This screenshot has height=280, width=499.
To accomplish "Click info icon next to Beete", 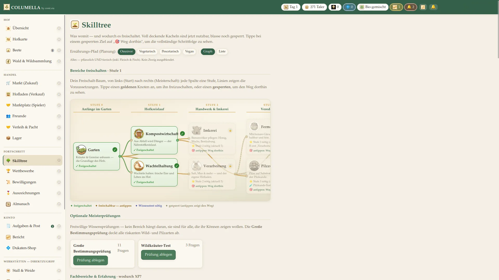I will point(59,50).
